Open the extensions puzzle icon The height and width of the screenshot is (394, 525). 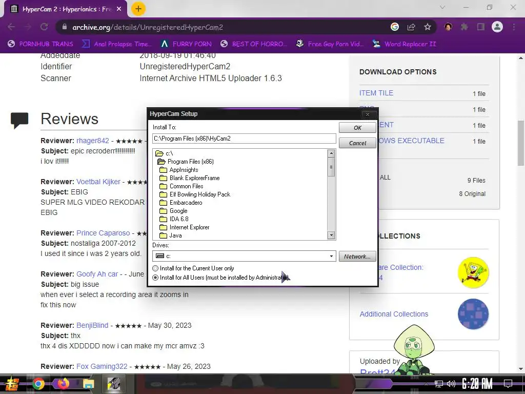[464, 27]
